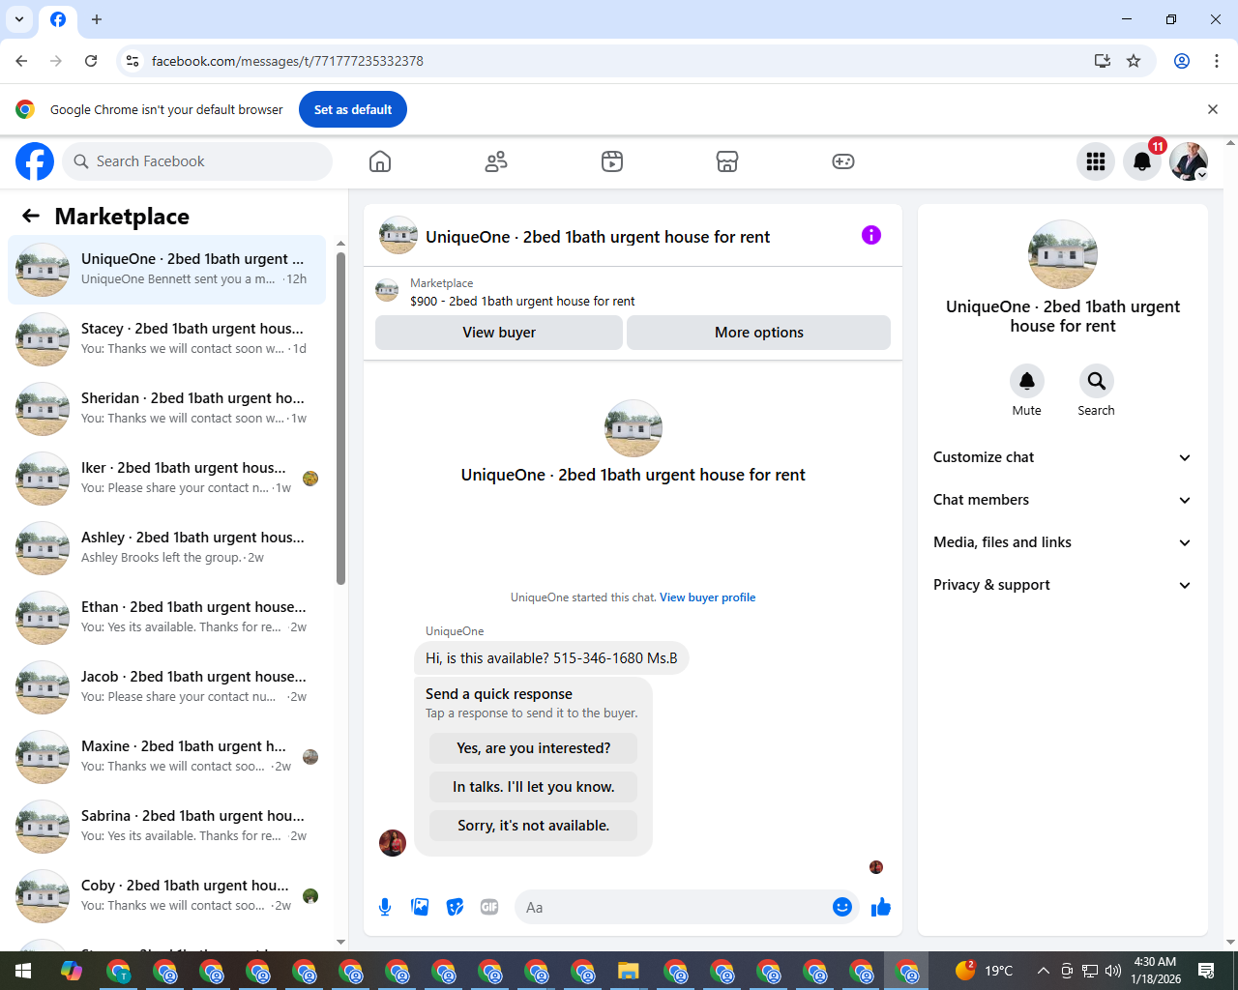Show hidden system tray icons chevron
The width and height of the screenshot is (1238, 990).
pyautogui.click(x=1043, y=971)
